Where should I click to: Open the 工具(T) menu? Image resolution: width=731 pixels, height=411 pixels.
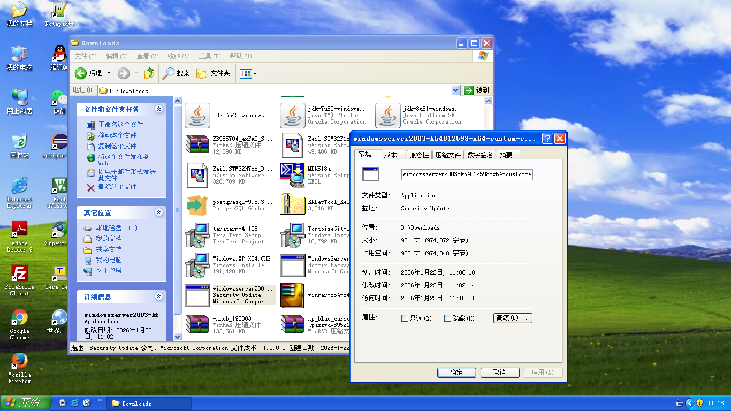pos(209,56)
